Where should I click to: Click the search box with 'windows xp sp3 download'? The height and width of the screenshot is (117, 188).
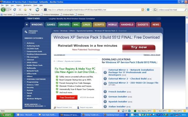[171, 10]
